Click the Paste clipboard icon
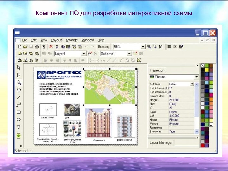This screenshot has height=171, width=228. 68,47
